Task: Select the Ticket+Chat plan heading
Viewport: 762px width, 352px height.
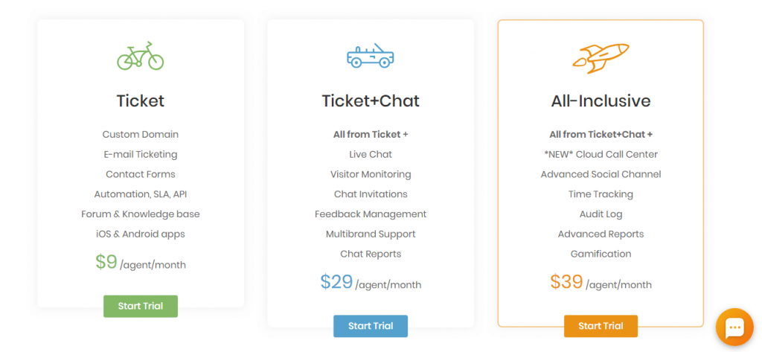Action: (x=371, y=100)
